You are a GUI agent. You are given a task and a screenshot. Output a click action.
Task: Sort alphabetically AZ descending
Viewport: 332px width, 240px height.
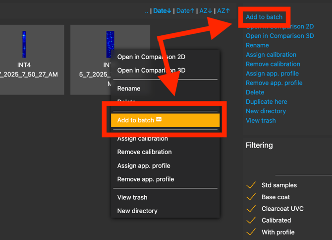pyautogui.click(x=206, y=10)
